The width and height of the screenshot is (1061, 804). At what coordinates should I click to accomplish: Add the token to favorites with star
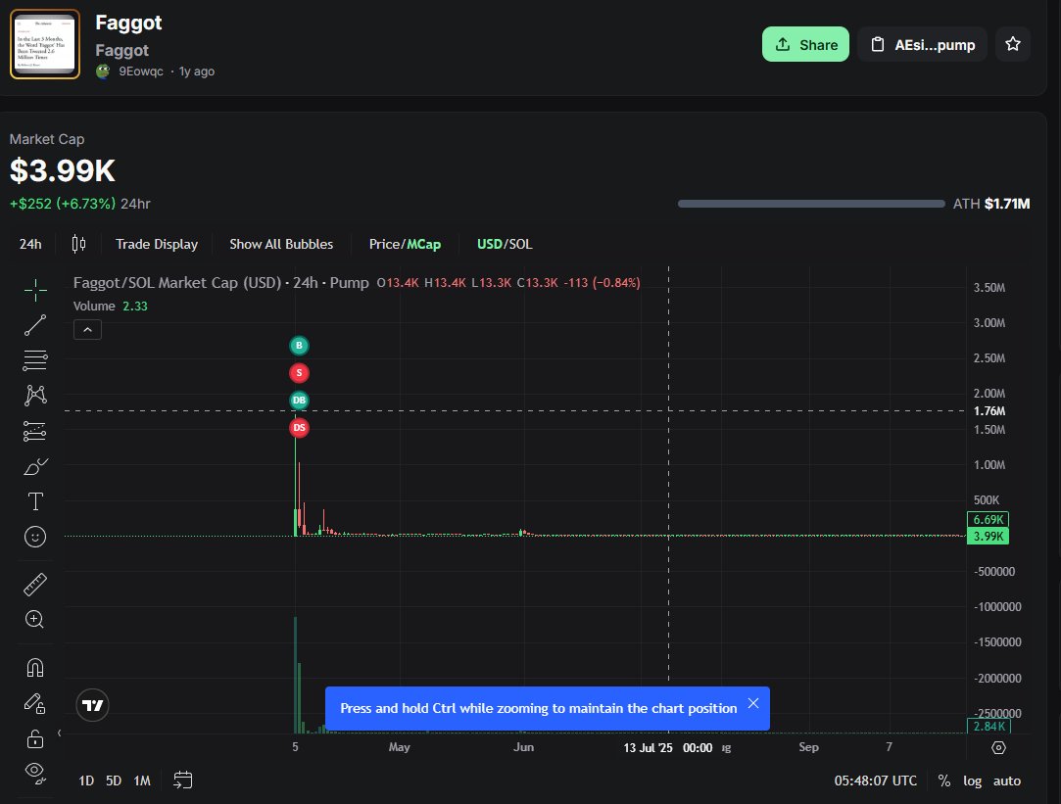pos(1012,45)
